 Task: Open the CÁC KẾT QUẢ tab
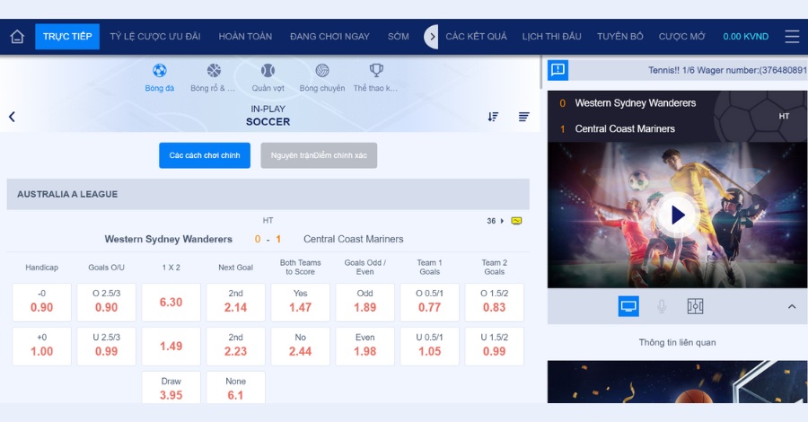476,37
